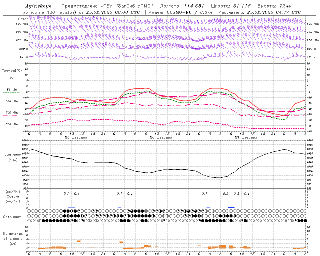Select the (мм/1ч.) precipitation unit label
Viewport: 320px width, 256px height.
(x=13, y=201)
